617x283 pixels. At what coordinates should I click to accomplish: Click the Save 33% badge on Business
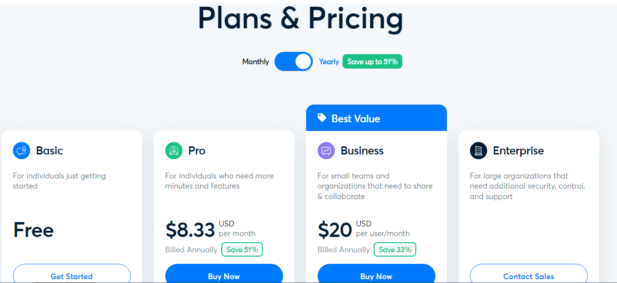(x=395, y=249)
